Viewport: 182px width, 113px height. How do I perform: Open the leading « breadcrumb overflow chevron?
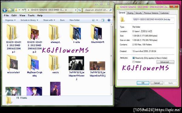click(x=19, y=10)
